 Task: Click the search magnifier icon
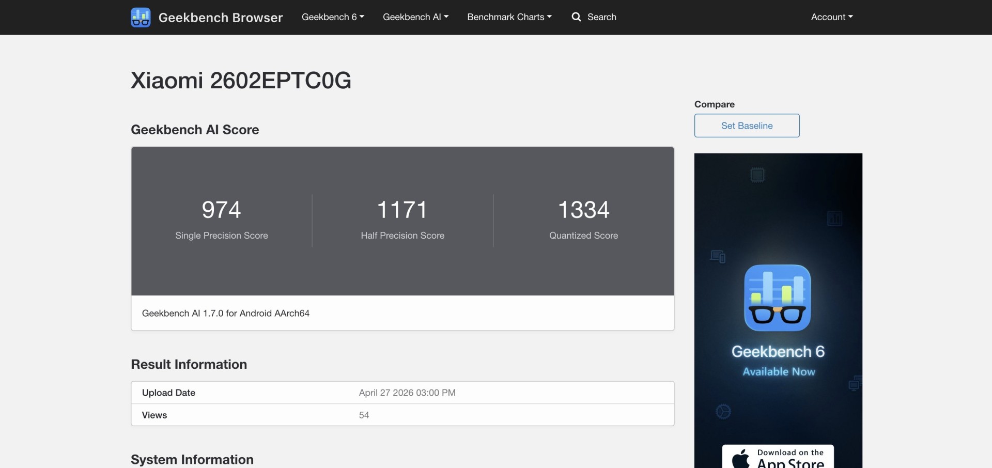click(x=576, y=17)
